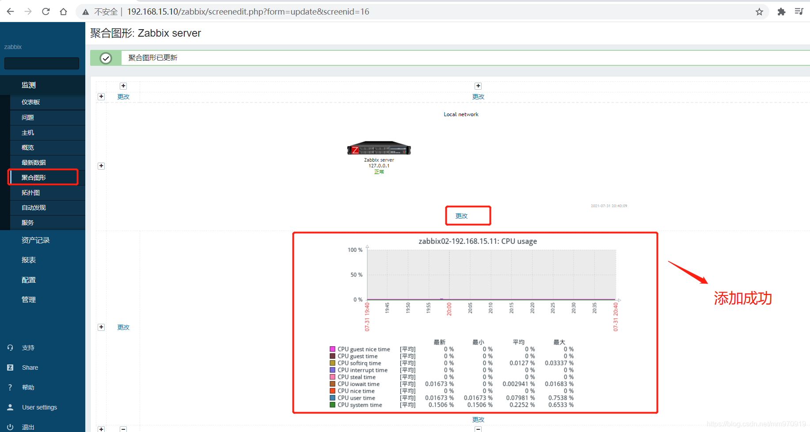Click the success checkmark icon in message bar
Viewport: 810px width, 432px height.
(x=106, y=58)
